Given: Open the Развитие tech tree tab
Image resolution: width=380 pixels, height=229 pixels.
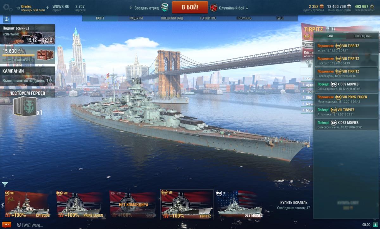Looking at the screenshot, I should click(208, 18).
